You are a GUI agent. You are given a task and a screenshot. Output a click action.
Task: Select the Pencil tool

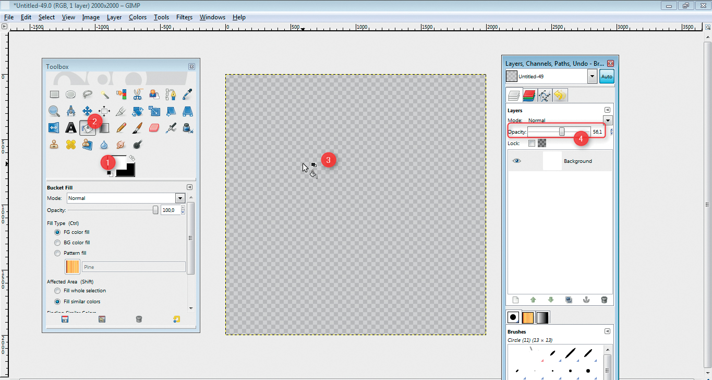point(121,128)
